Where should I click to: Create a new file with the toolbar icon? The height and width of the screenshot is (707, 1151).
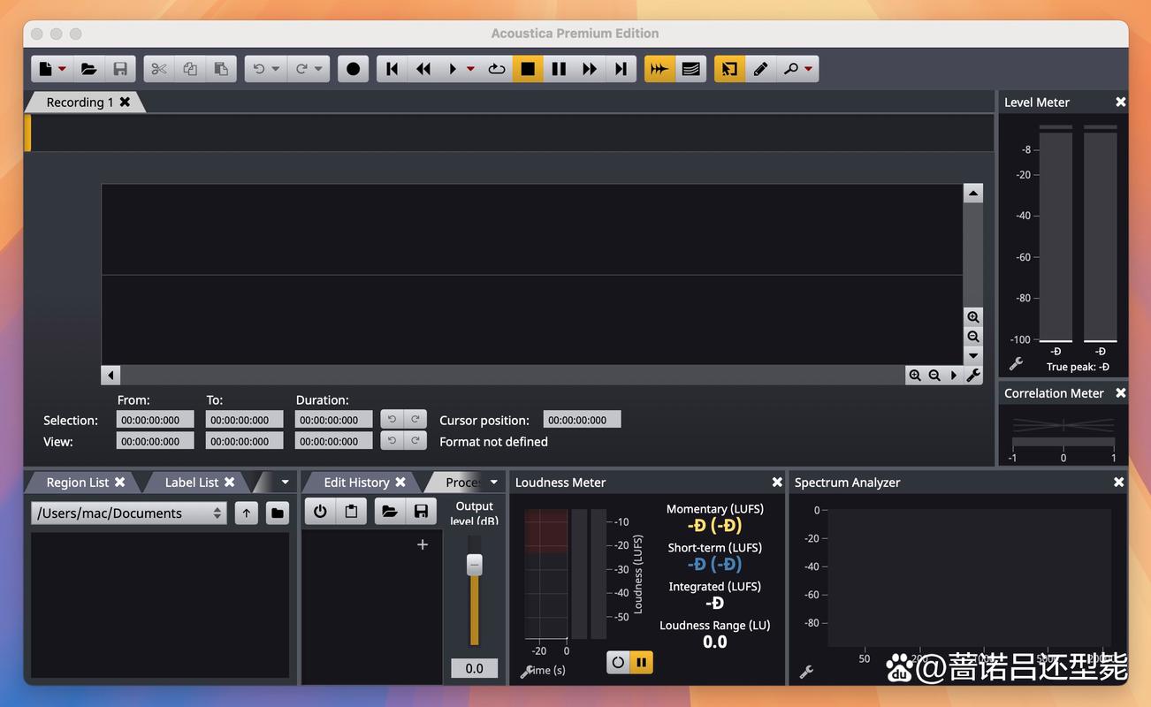(x=45, y=69)
